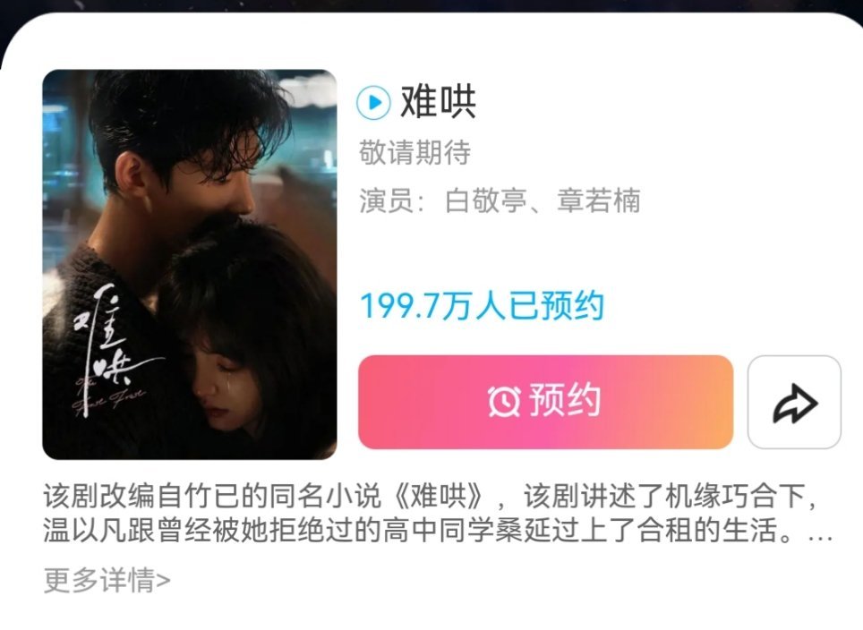Expand details via chevron after 更多详情
This screenshot has width=863, height=630.
point(164,581)
